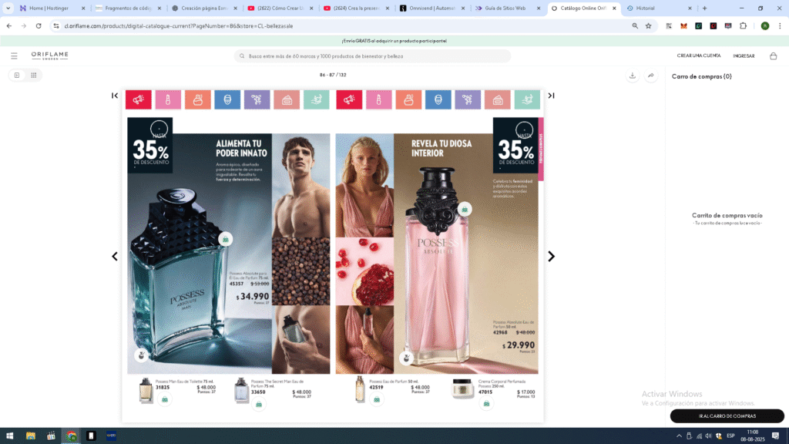Click the CREAR UNA CUENTA link
The width and height of the screenshot is (789, 444).
(x=699, y=55)
